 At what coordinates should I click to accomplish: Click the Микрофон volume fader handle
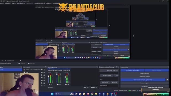click(49, 77)
